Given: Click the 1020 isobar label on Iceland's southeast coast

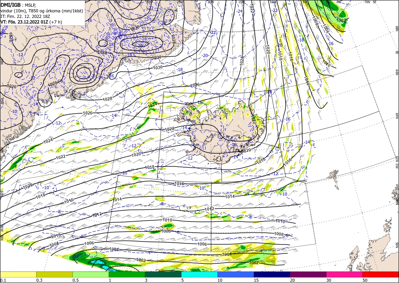Looking at the screenshot, I should [246, 150].
